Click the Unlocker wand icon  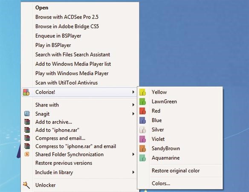(26, 185)
